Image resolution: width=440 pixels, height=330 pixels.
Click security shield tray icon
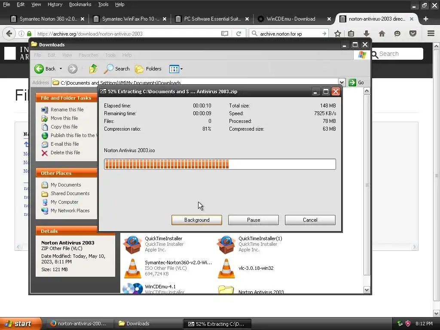pyautogui.click(x=408, y=324)
